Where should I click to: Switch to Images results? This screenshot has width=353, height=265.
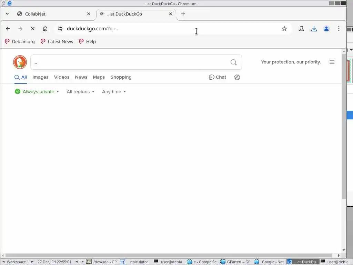click(x=40, y=77)
